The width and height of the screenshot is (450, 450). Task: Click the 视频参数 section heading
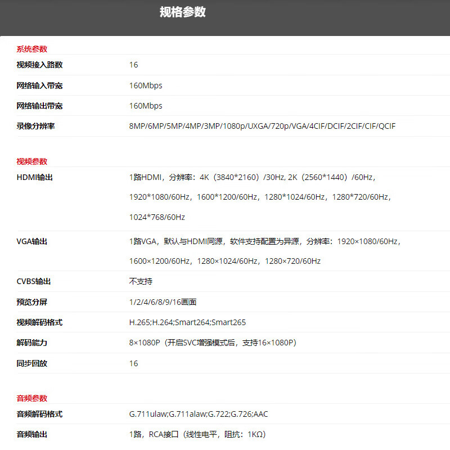[32, 161]
